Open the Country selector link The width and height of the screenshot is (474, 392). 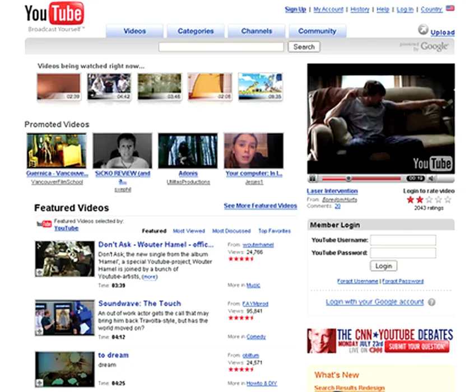(431, 10)
